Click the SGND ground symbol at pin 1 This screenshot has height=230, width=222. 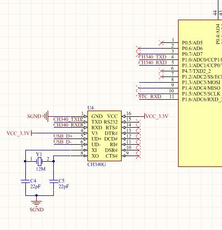tap(46, 116)
